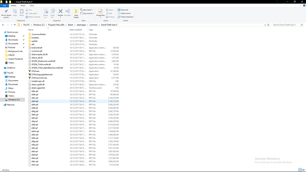Click the Edit ribbon button
Image resolution: width=306 pixels, height=172 pixels.
coord(109,13)
